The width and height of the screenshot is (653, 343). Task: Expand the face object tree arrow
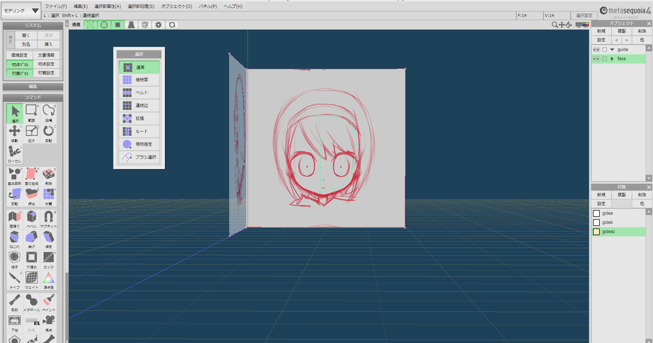click(x=612, y=59)
